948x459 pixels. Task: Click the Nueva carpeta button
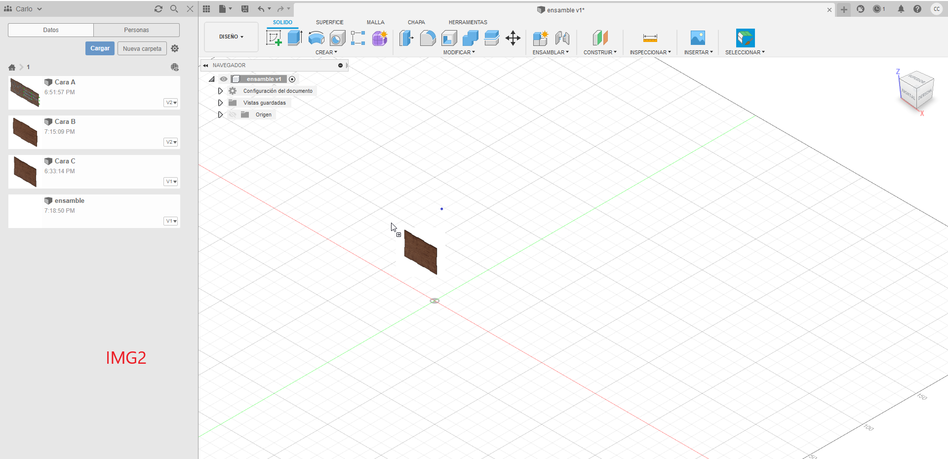[142, 48]
